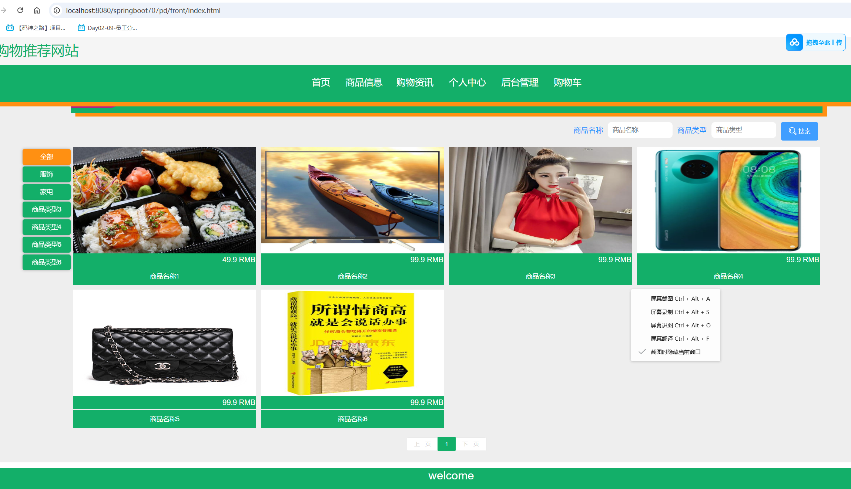
Task: Click the 下一页 pagination link
Action: pos(470,444)
